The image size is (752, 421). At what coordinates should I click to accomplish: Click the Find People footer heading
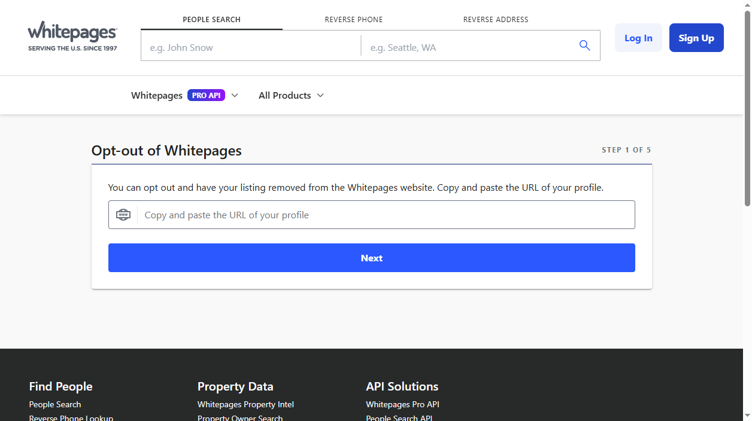pyautogui.click(x=60, y=386)
